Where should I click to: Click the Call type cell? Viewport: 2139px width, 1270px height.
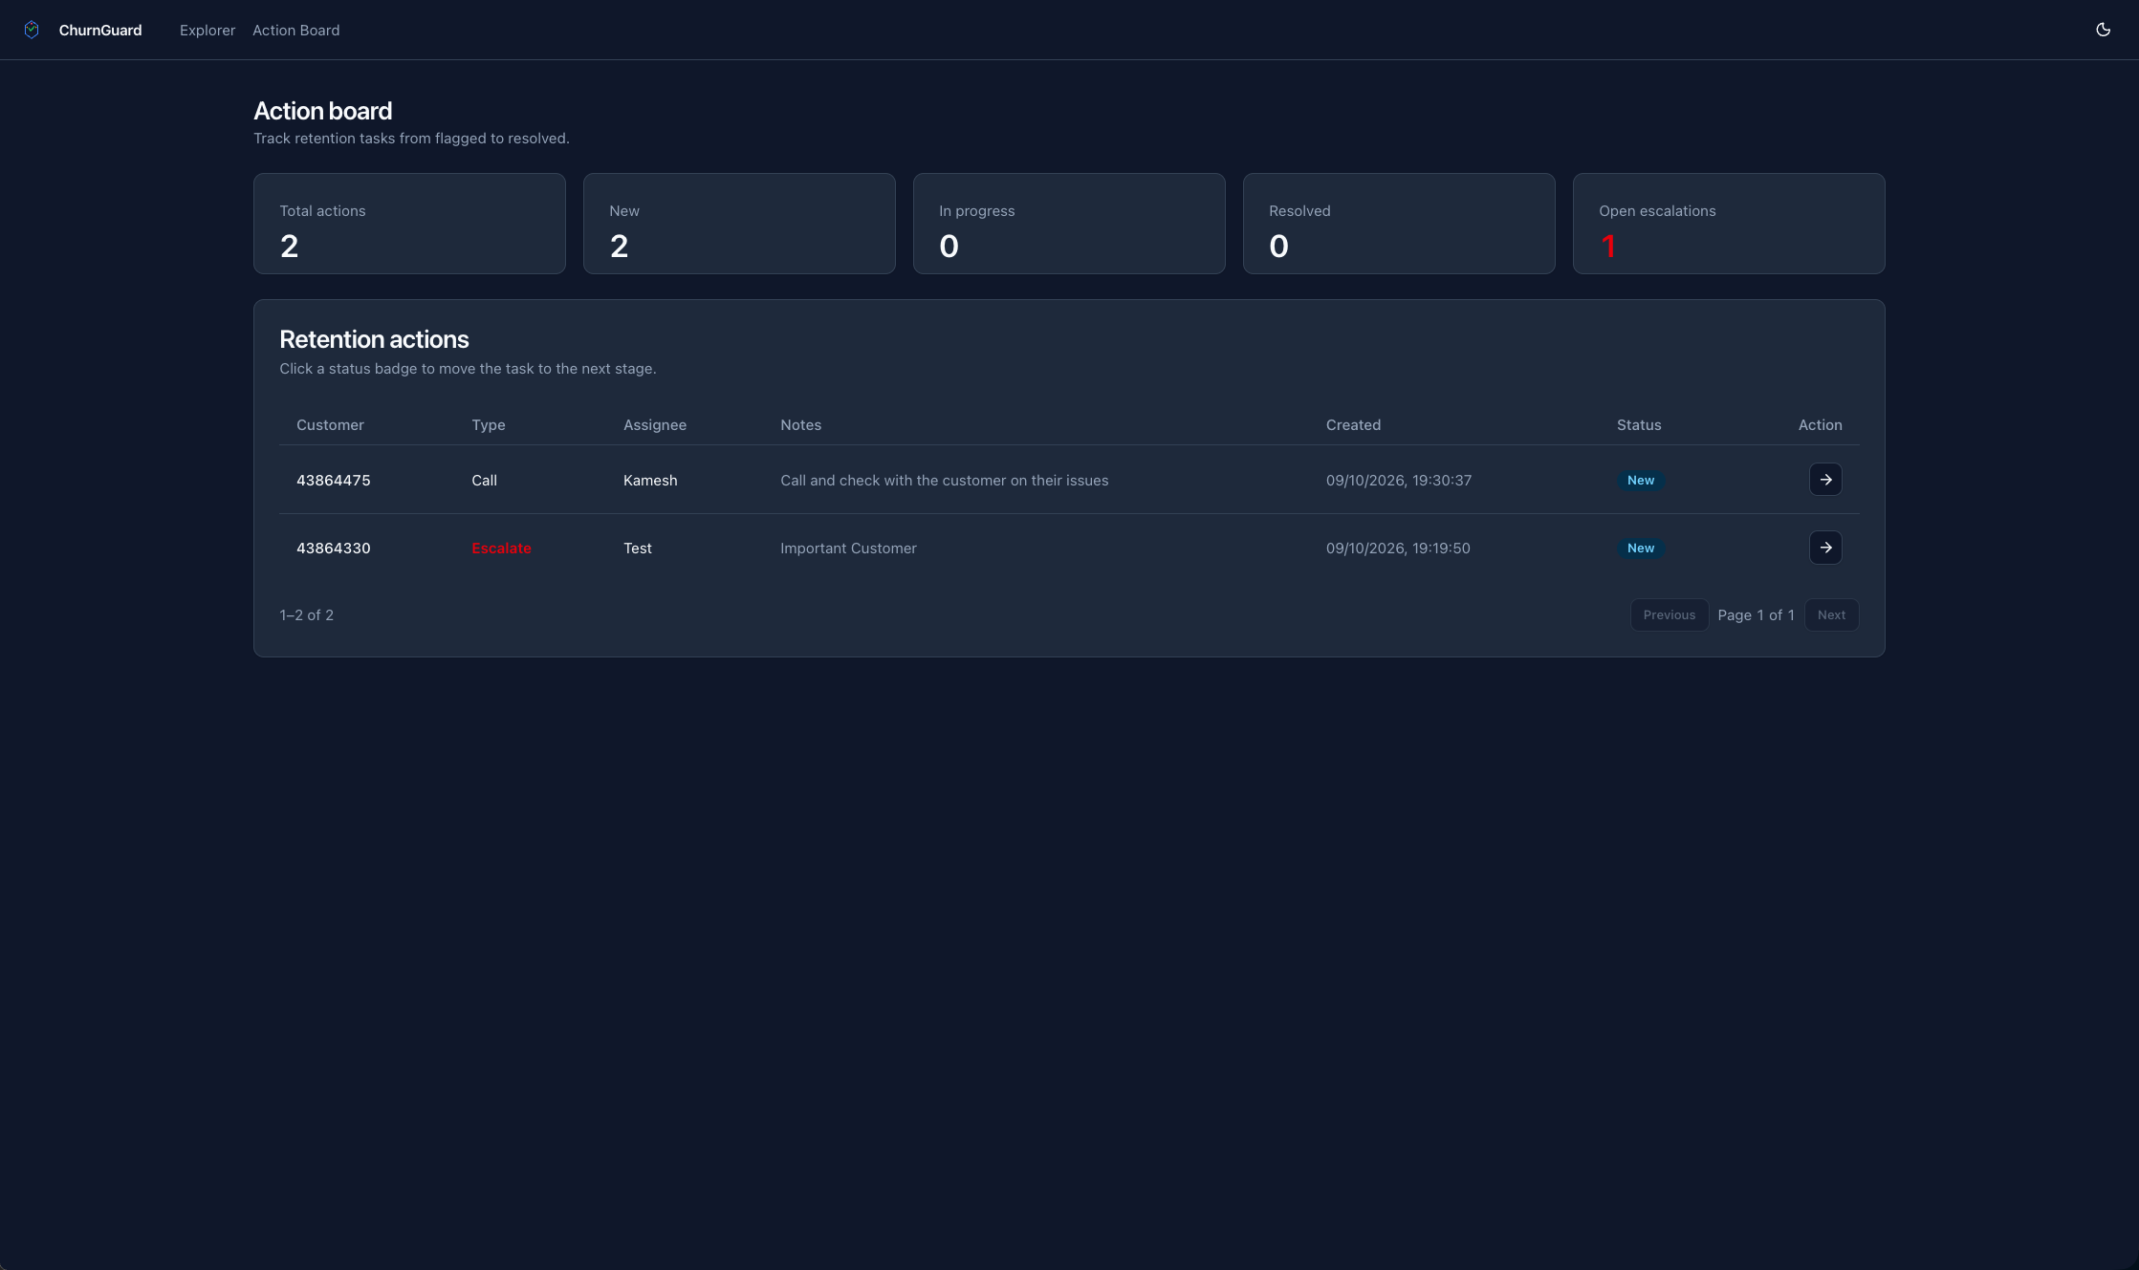point(484,481)
